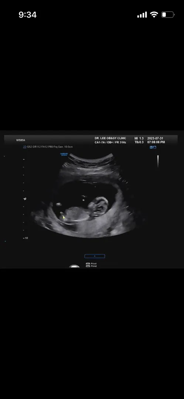The image size is (184, 399).
Task: Click the Print1 button
Action: (x=92, y=264)
